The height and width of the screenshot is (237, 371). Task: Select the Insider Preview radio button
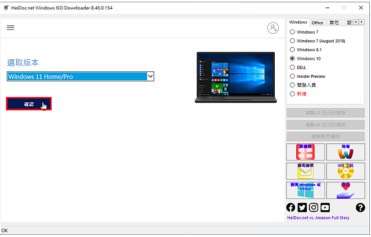[292, 76]
